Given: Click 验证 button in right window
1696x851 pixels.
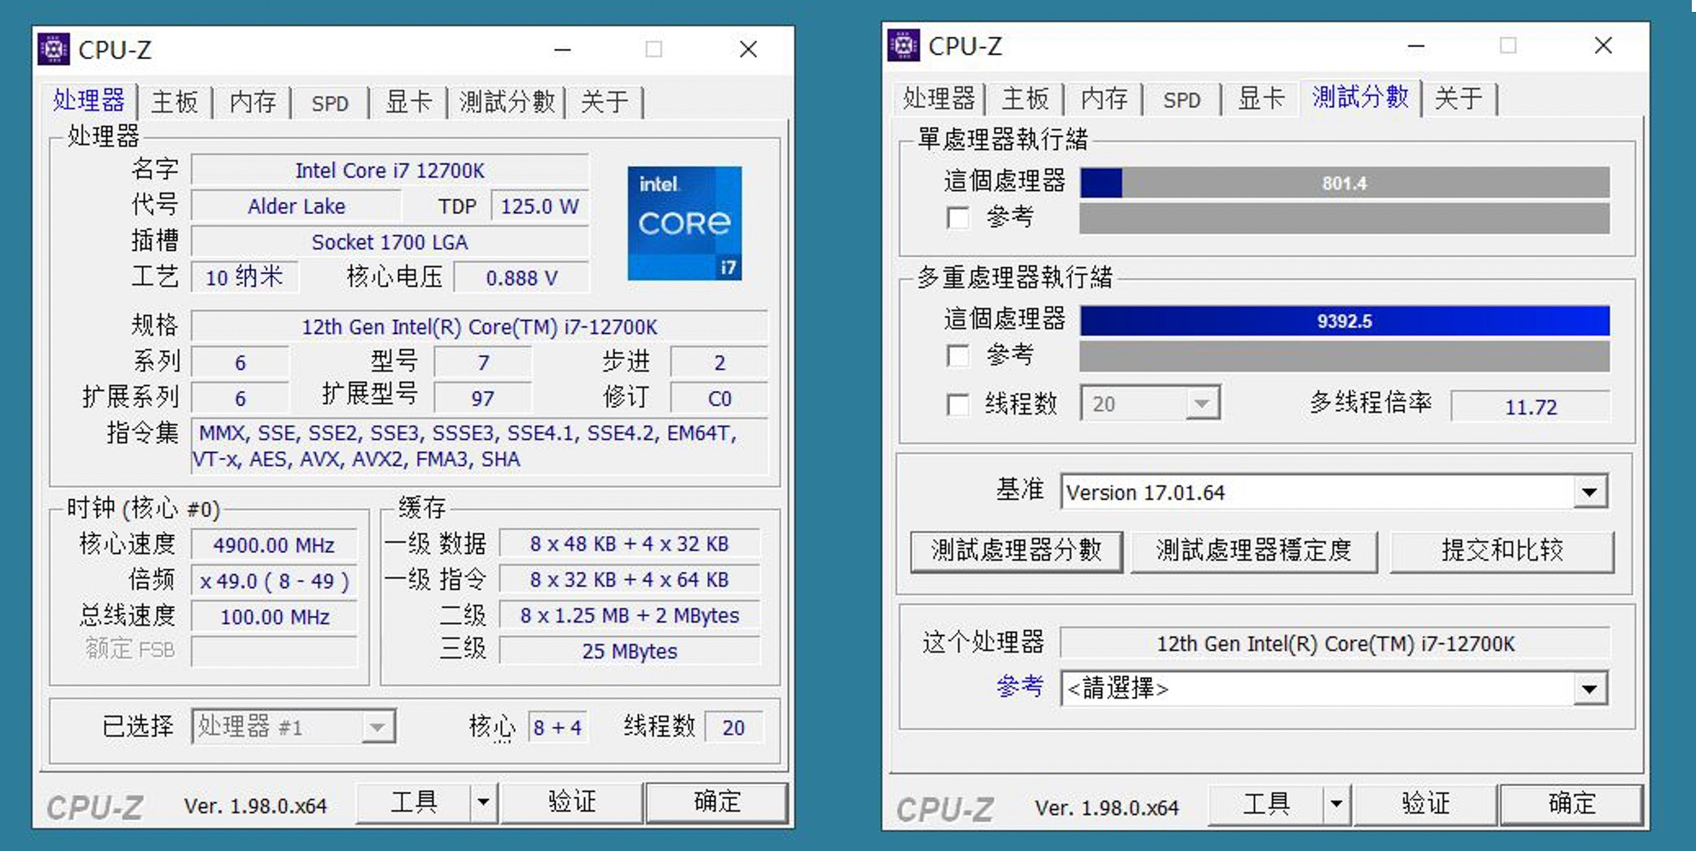Looking at the screenshot, I should click(1425, 804).
